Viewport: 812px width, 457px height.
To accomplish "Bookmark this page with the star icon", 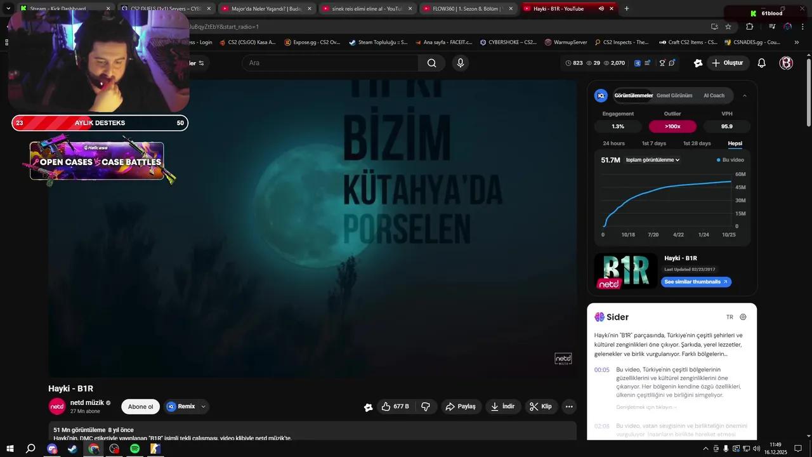I will [x=728, y=27].
